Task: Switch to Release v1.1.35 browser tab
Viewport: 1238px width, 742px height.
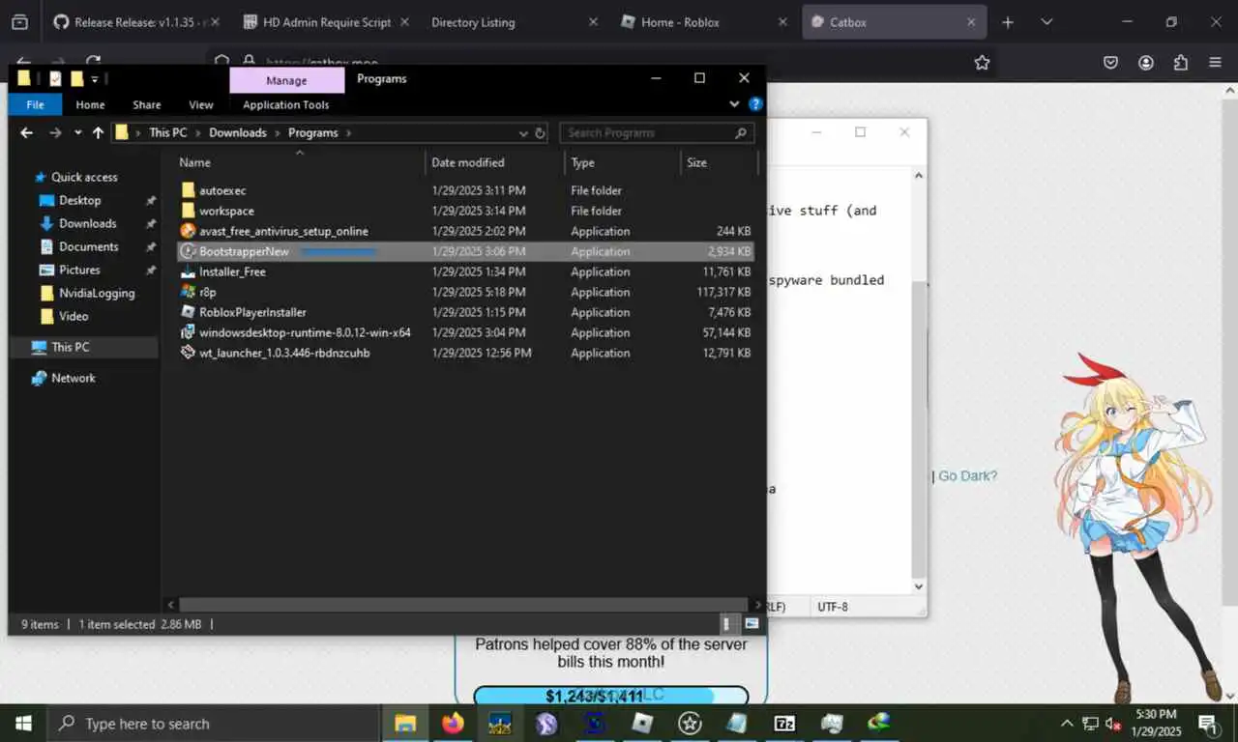Action: pyautogui.click(x=133, y=22)
